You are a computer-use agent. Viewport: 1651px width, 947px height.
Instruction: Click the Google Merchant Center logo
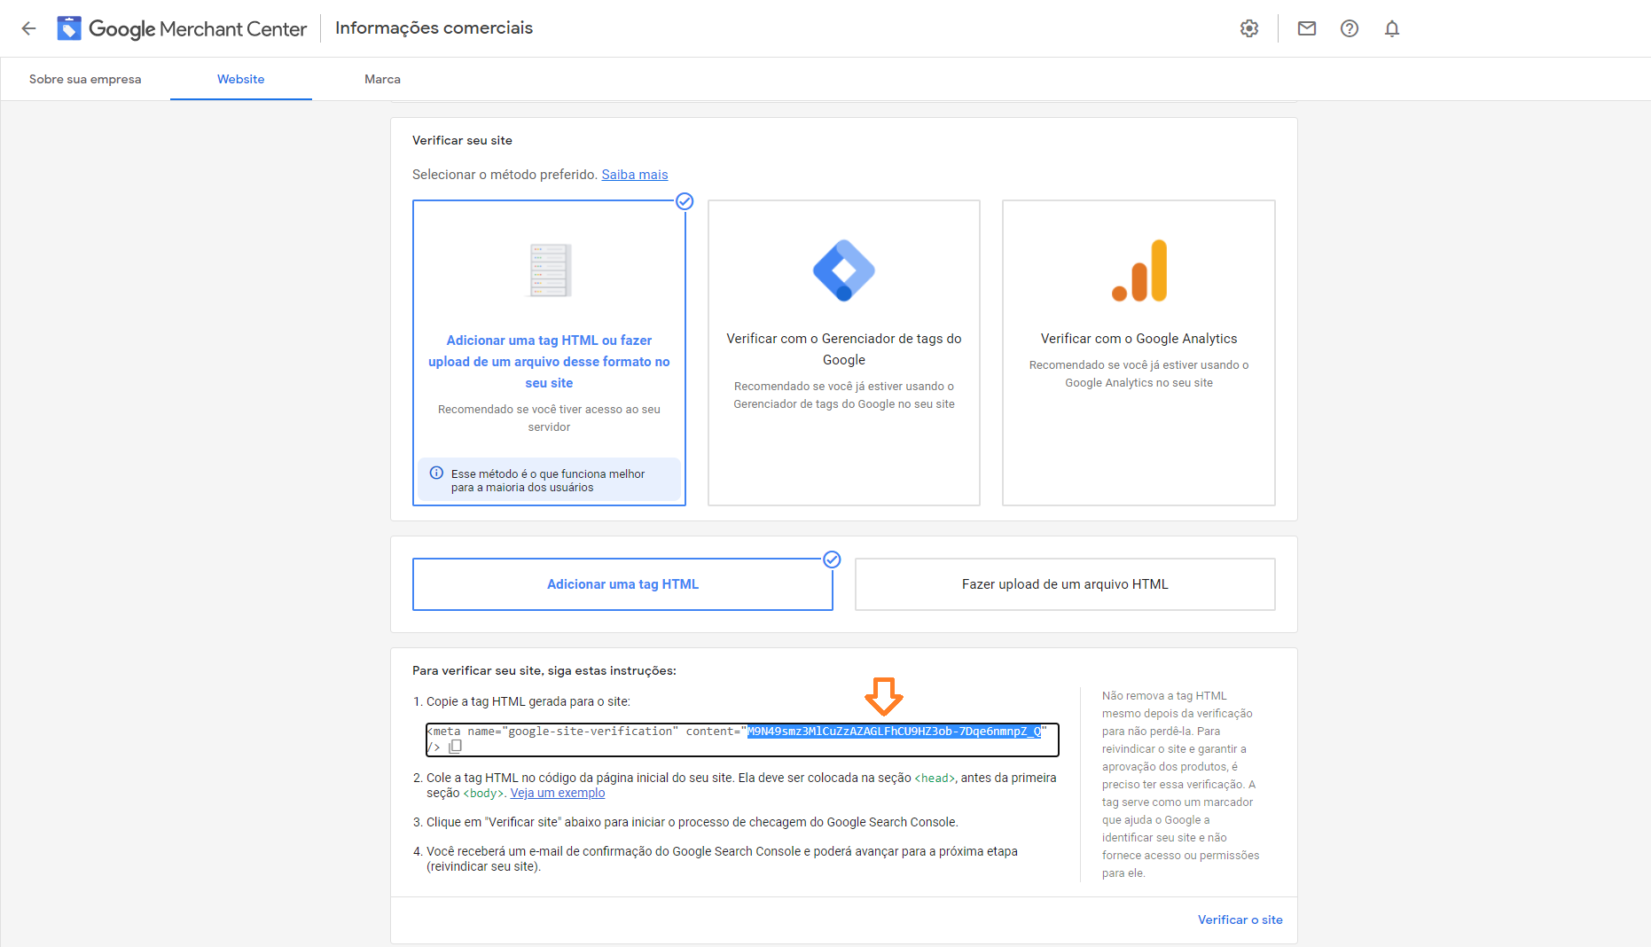pyautogui.click(x=182, y=28)
